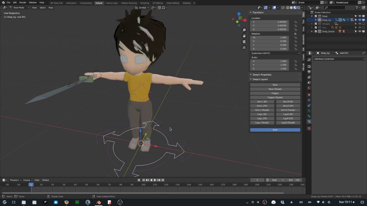The image size is (367, 206).
Task: Click the Root layer button
Action: (x=275, y=130)
